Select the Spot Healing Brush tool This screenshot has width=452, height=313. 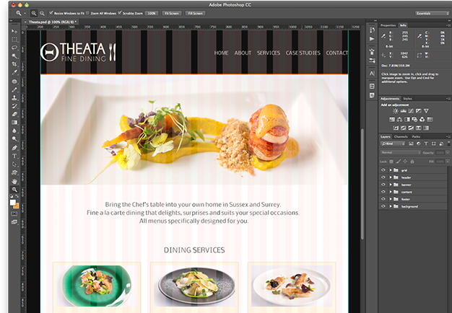pyautogui.click(x=14, y=81)
